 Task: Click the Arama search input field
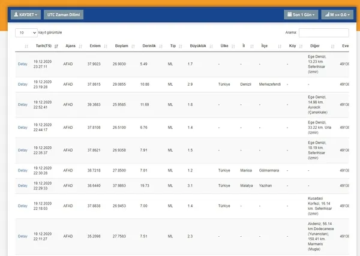click(x=323, y=33)
